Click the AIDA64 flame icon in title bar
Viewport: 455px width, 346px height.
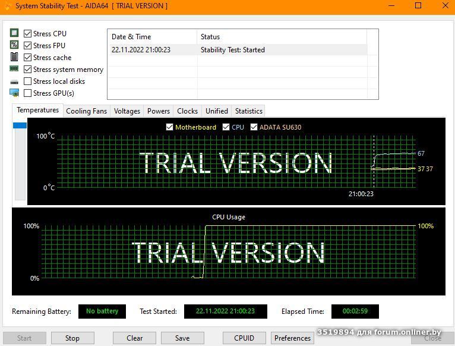8,6
